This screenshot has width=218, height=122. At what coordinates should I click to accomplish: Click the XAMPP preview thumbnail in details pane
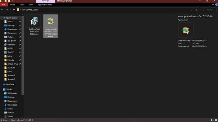click(186, 30)
